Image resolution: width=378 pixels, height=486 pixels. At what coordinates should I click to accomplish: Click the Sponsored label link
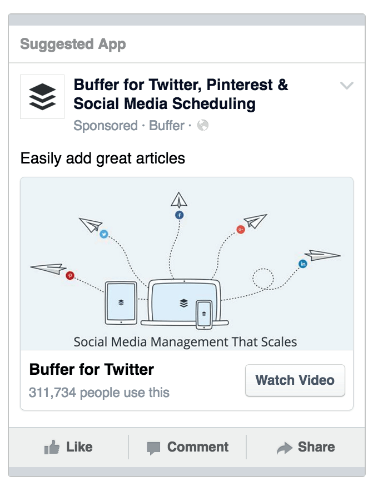point(106,126)
